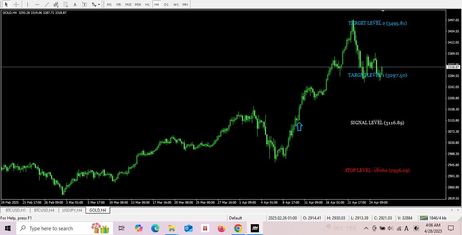Open the Wi-Fi network tray icon
The height and width of the screenshot is (235, 462).
399,228
